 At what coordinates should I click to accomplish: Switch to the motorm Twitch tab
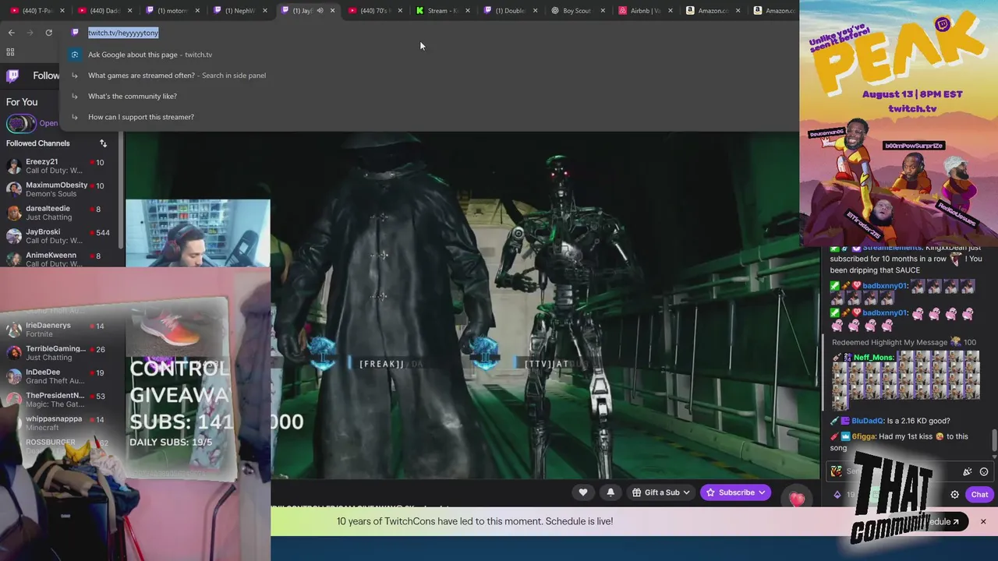172,11
